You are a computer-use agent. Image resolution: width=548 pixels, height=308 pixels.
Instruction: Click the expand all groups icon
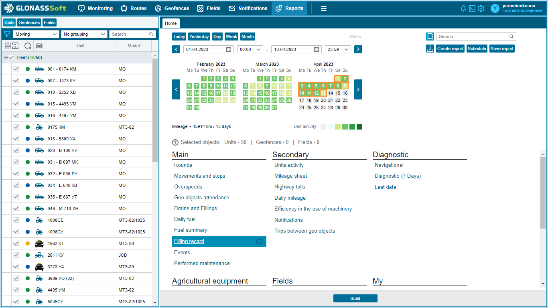15,46
